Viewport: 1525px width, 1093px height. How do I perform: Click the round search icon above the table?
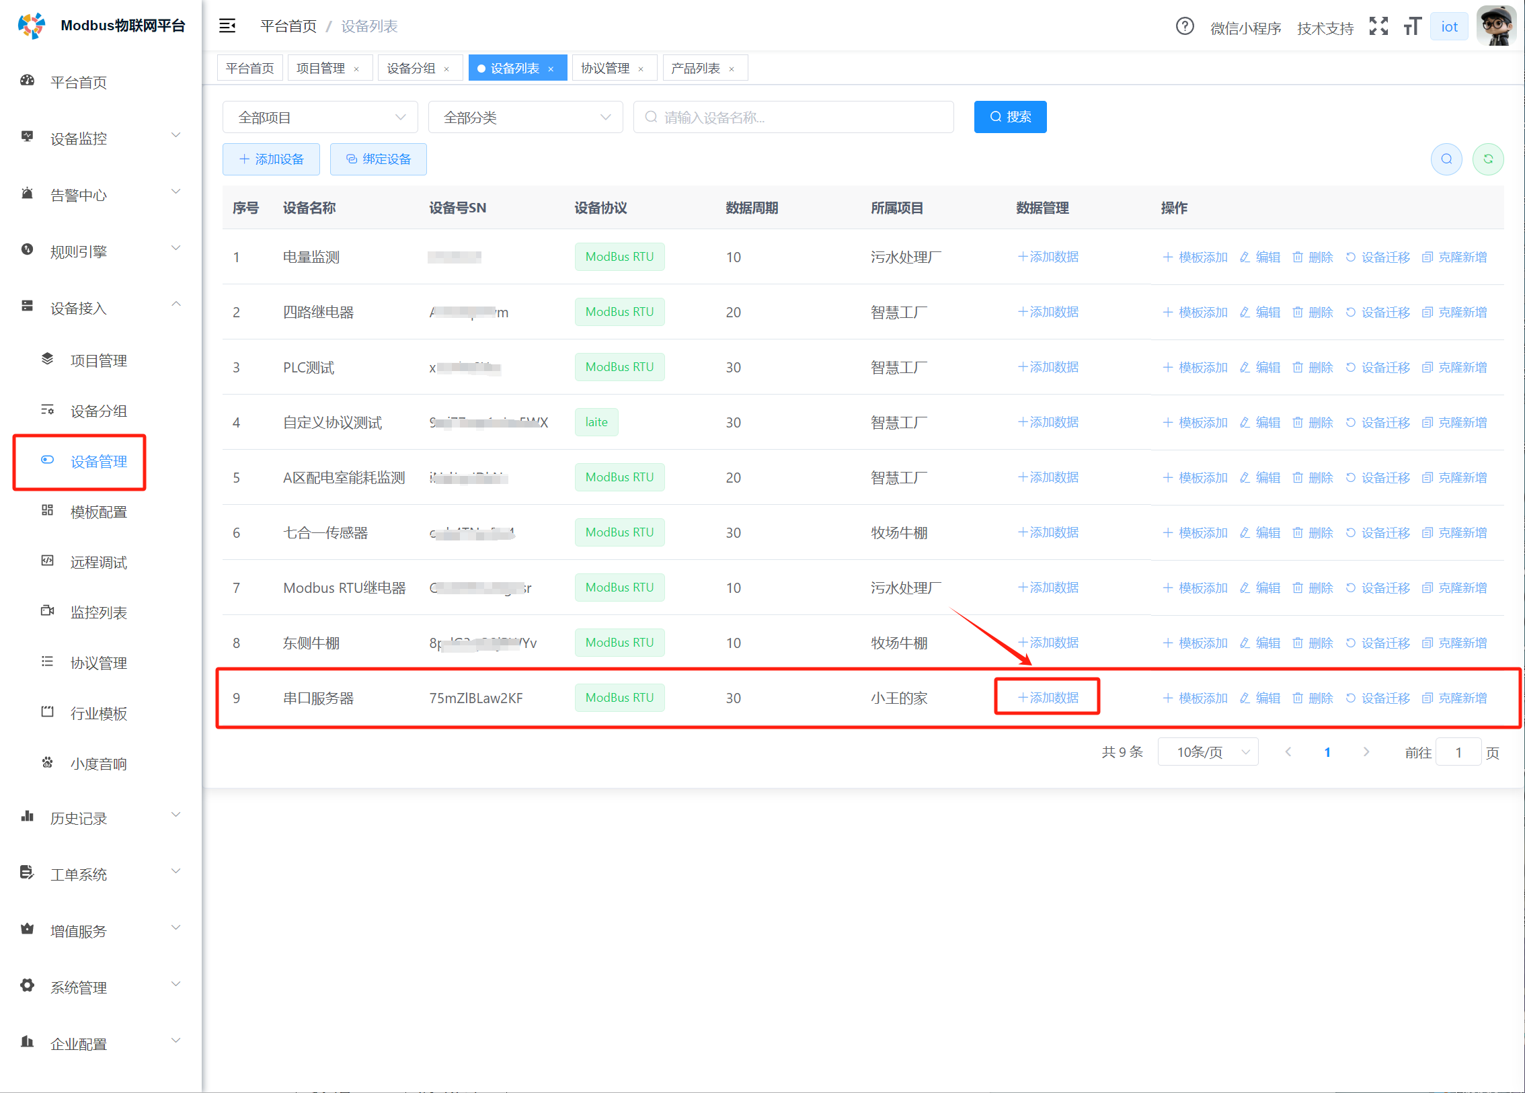[x=1446, y=159]
